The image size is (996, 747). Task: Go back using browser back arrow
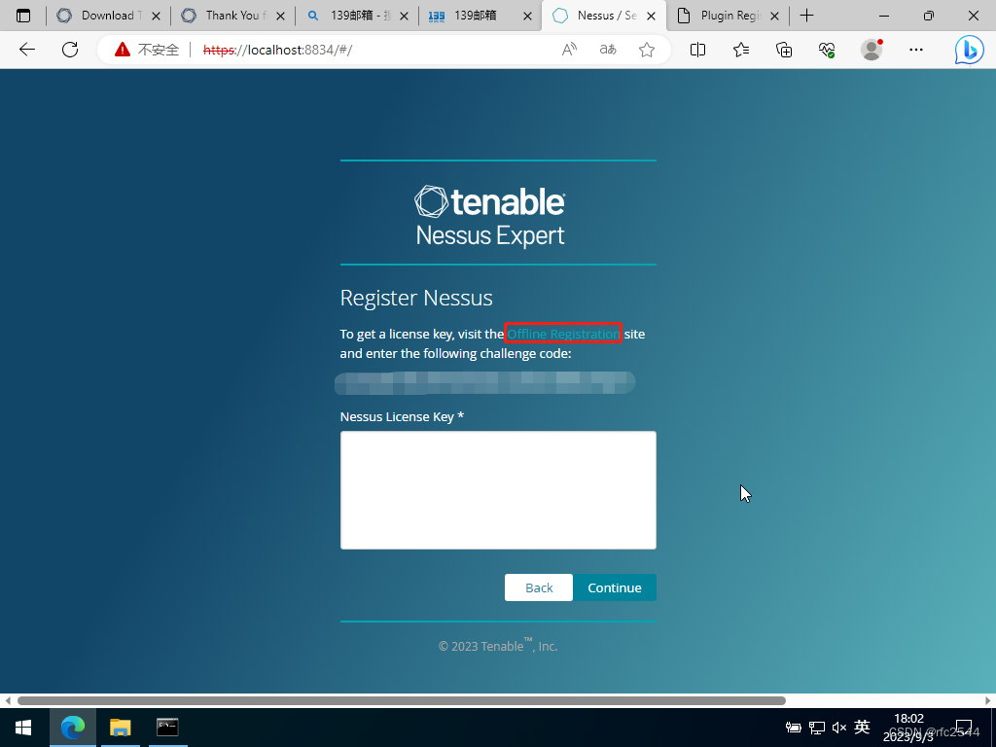point(26,50)
